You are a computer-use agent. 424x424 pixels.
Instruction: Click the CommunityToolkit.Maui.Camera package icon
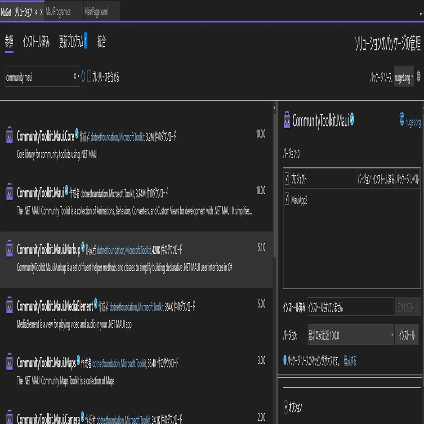click(9, 417)
